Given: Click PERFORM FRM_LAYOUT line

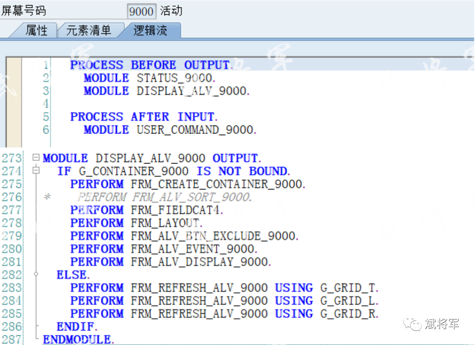Looking at the screenshot, I should pos(136,223).
